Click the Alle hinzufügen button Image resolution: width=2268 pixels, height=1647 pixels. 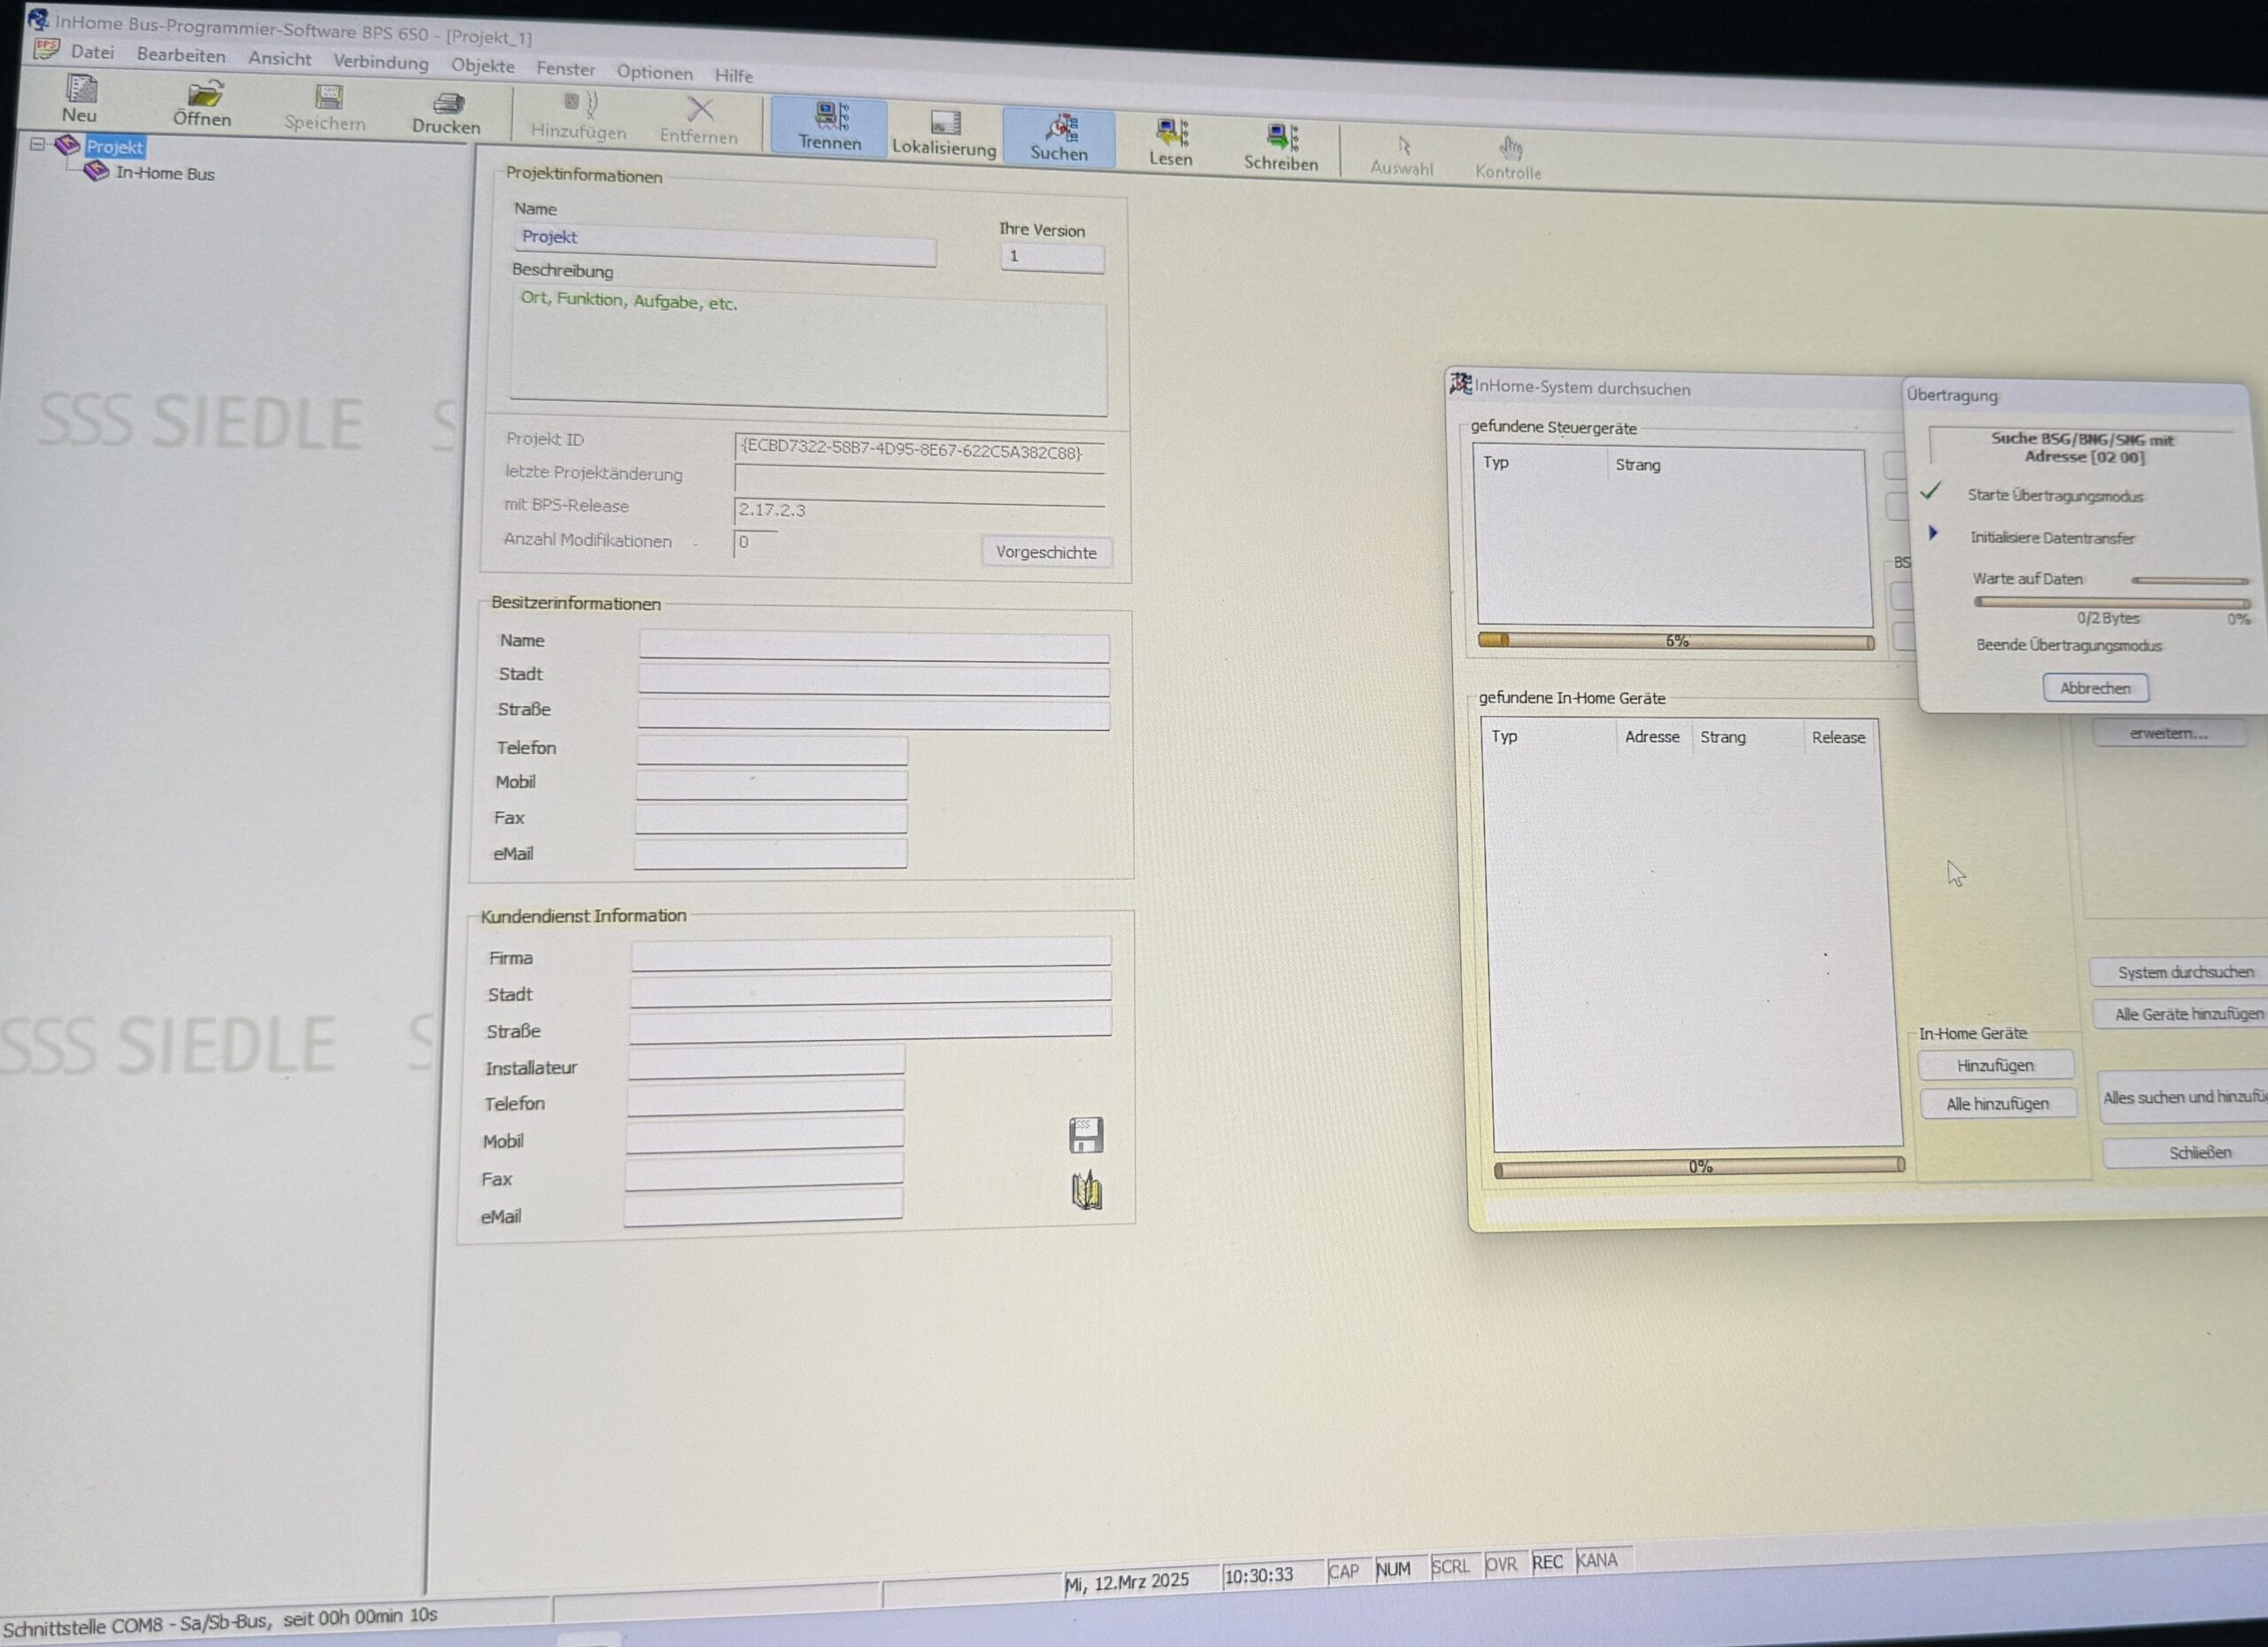coord(1998,1103)
